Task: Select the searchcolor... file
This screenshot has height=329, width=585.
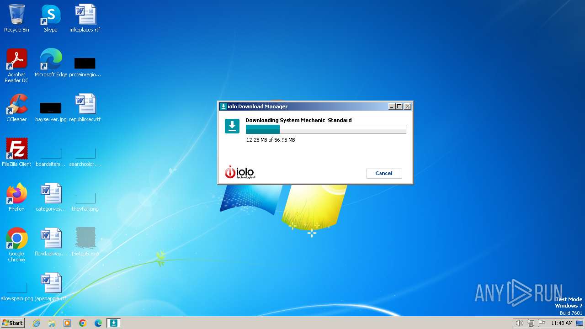Action: (85, 157)
